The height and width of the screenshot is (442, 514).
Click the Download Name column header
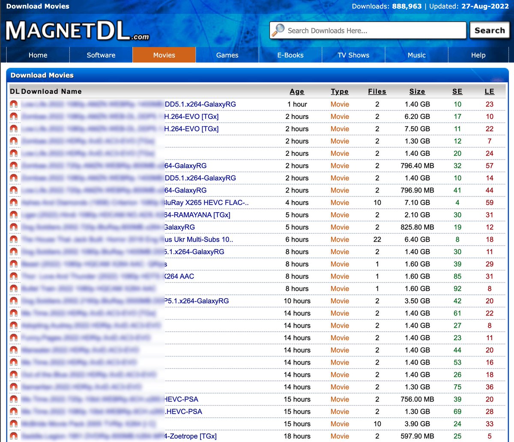51,92
